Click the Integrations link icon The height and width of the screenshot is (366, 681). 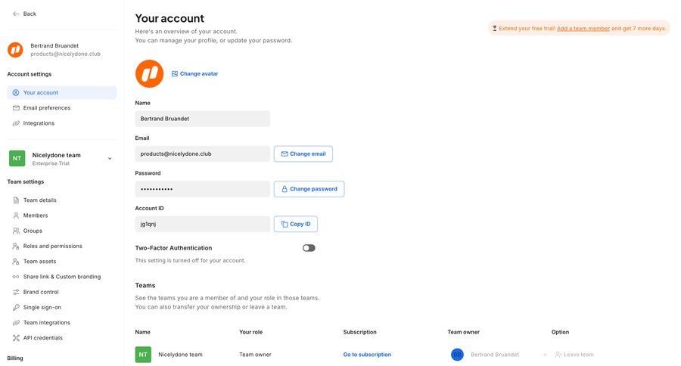(16, 123)
